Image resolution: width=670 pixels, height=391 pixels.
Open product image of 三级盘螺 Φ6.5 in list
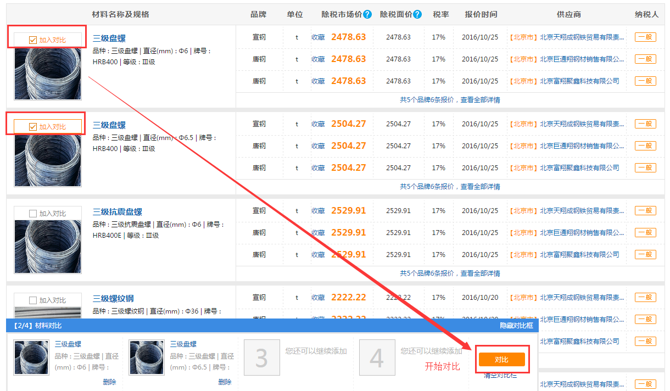pyautogui.click(x=48, y=160)
